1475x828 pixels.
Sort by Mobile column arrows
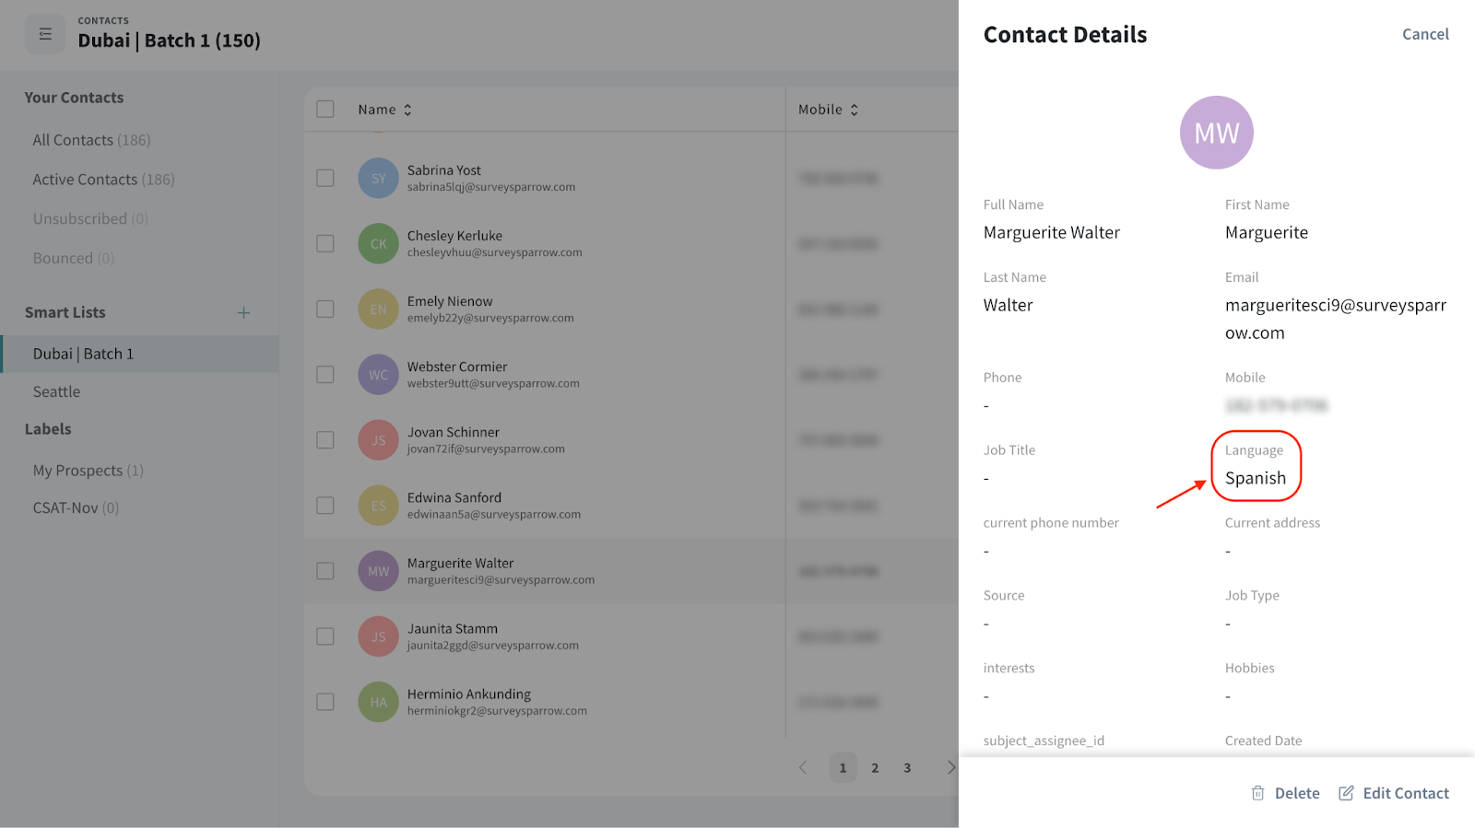point(855,110)
